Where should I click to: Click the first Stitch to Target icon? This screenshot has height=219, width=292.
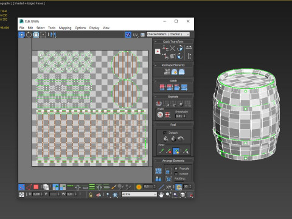tap(162, 88)
